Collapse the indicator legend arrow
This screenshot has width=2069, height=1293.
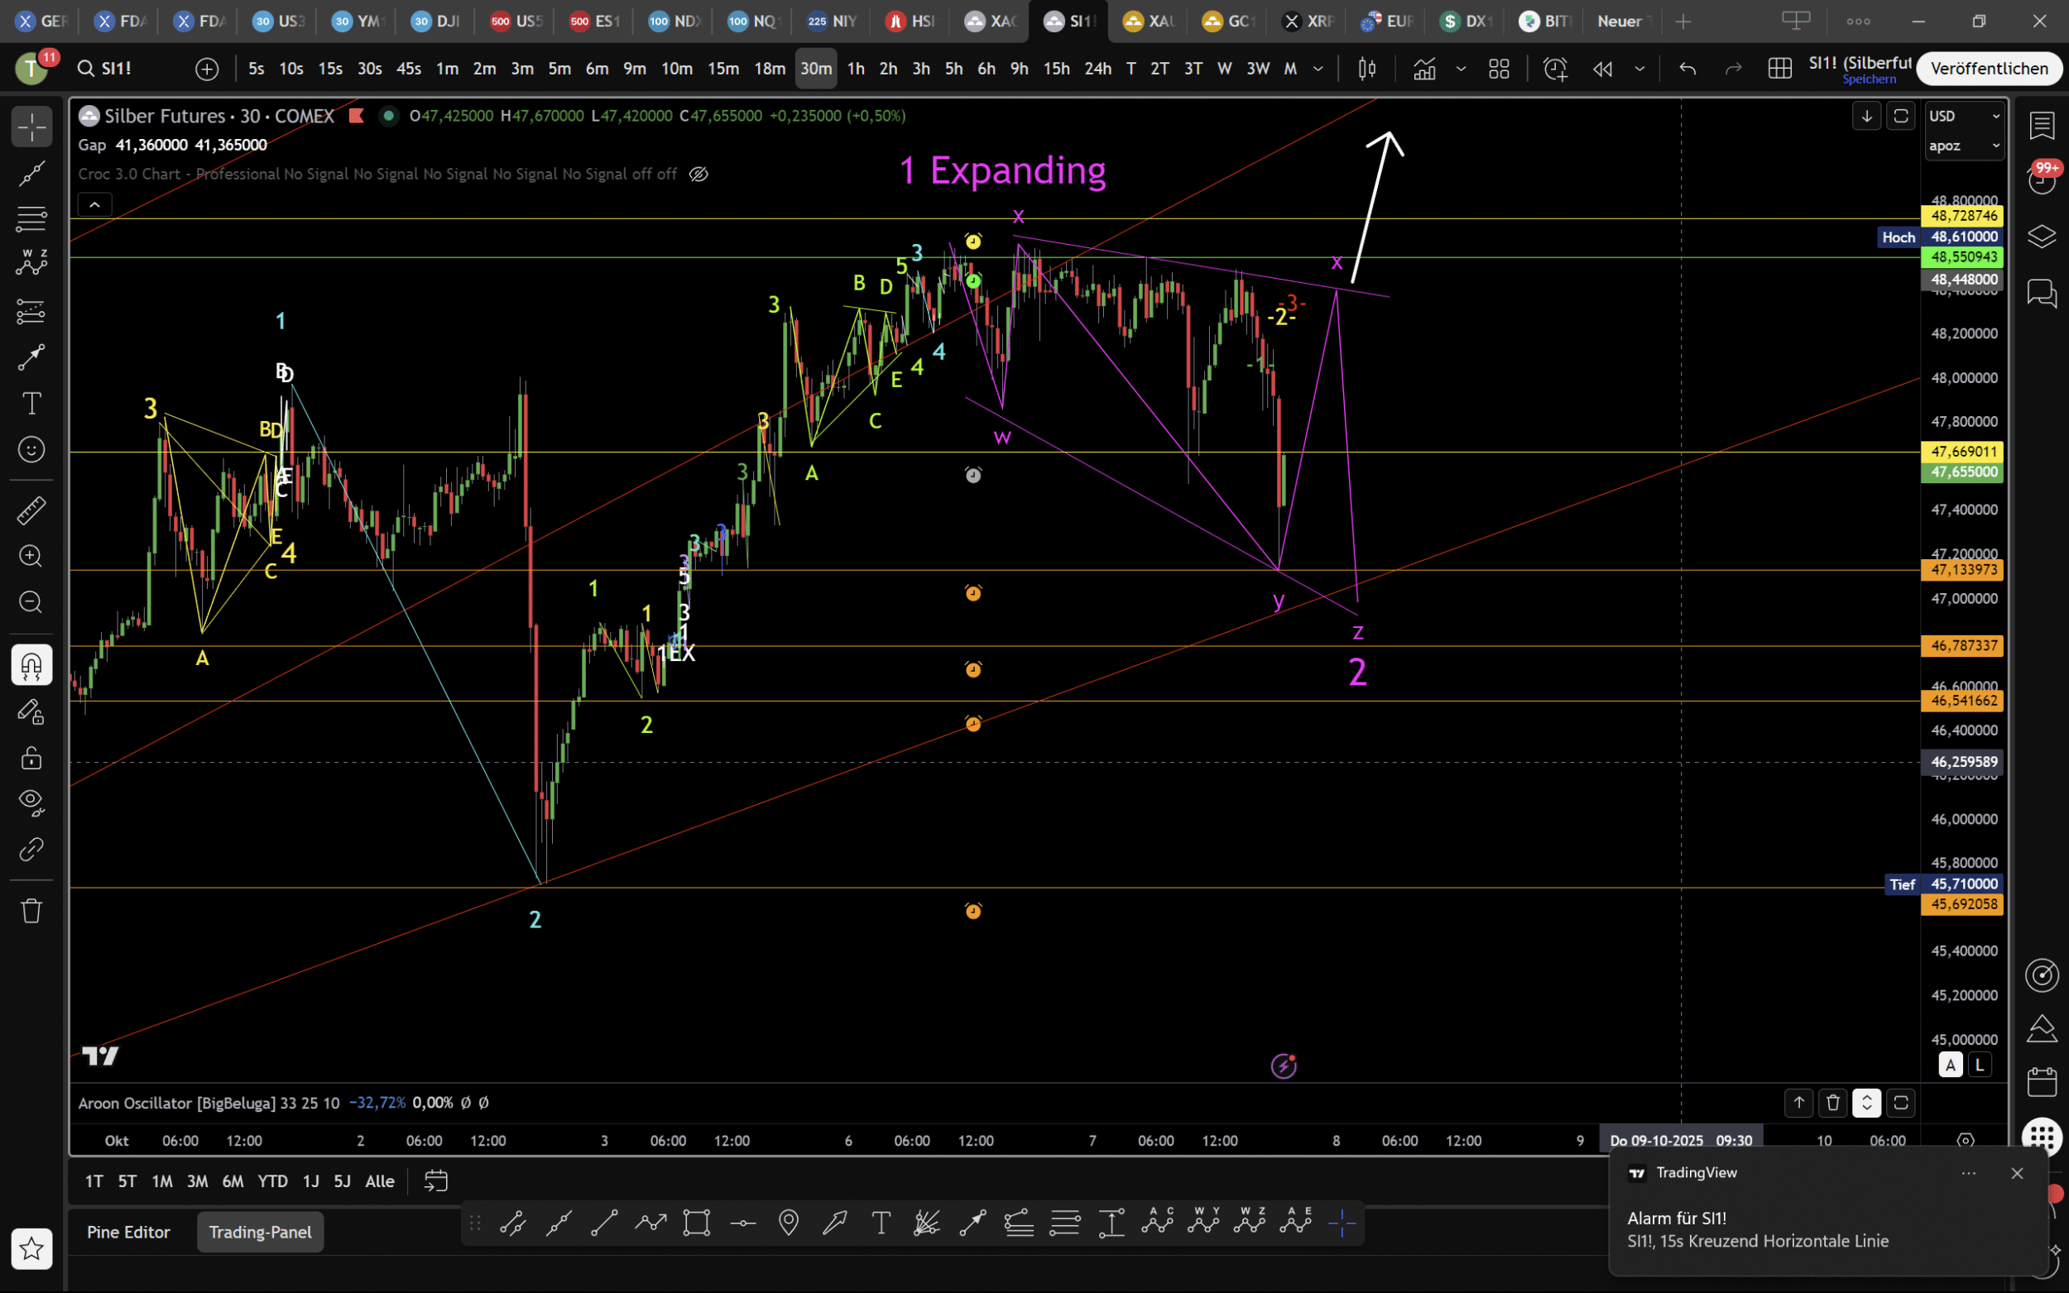pos(94,204)
